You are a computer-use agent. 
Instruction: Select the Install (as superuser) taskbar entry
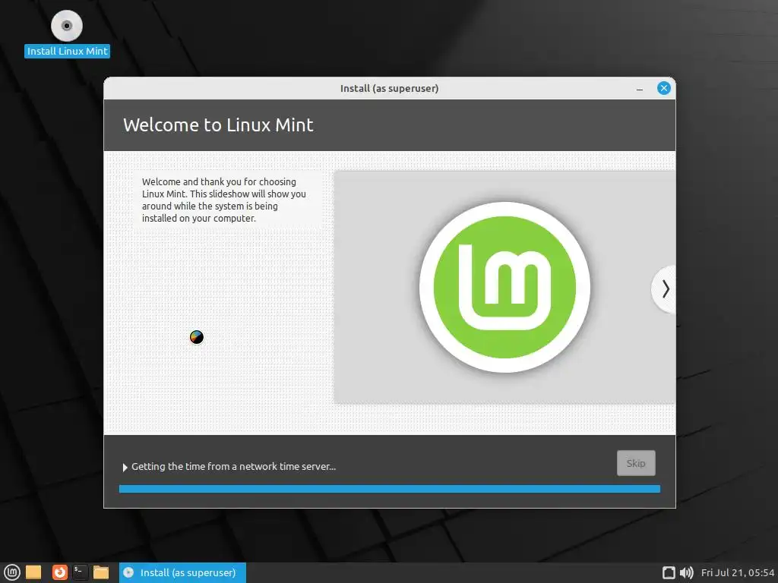182,572
